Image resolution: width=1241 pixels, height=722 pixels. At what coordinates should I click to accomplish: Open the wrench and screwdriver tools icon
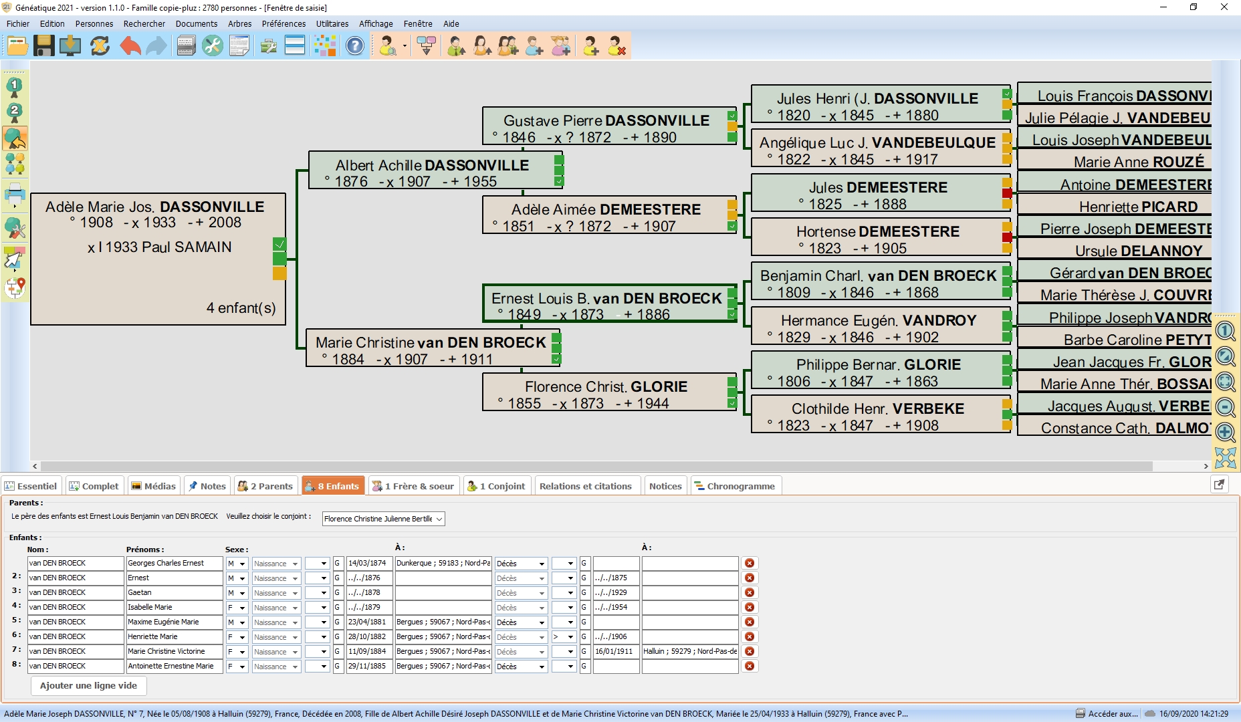tap(213, 46)
